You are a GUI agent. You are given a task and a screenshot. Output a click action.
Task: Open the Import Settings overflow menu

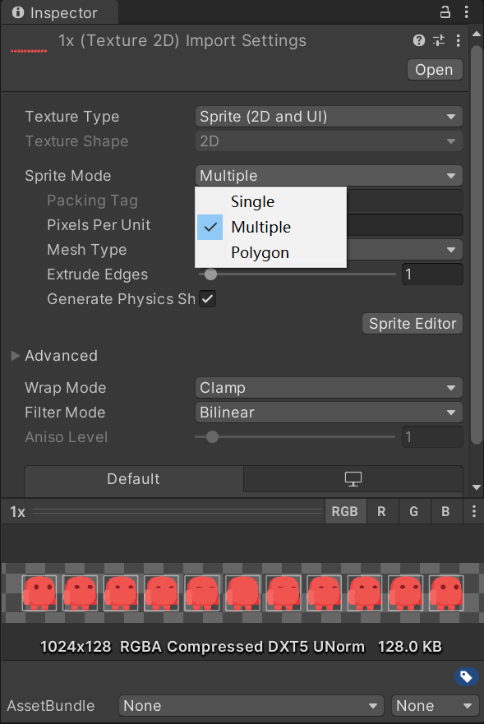pos(458,40)
